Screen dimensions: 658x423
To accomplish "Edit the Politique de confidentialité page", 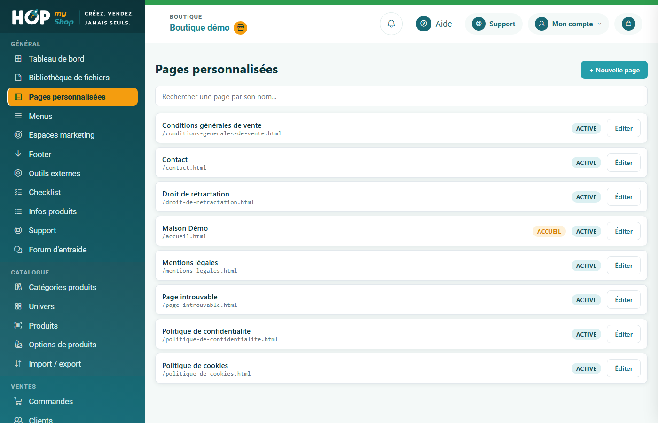I will point(624,334).
